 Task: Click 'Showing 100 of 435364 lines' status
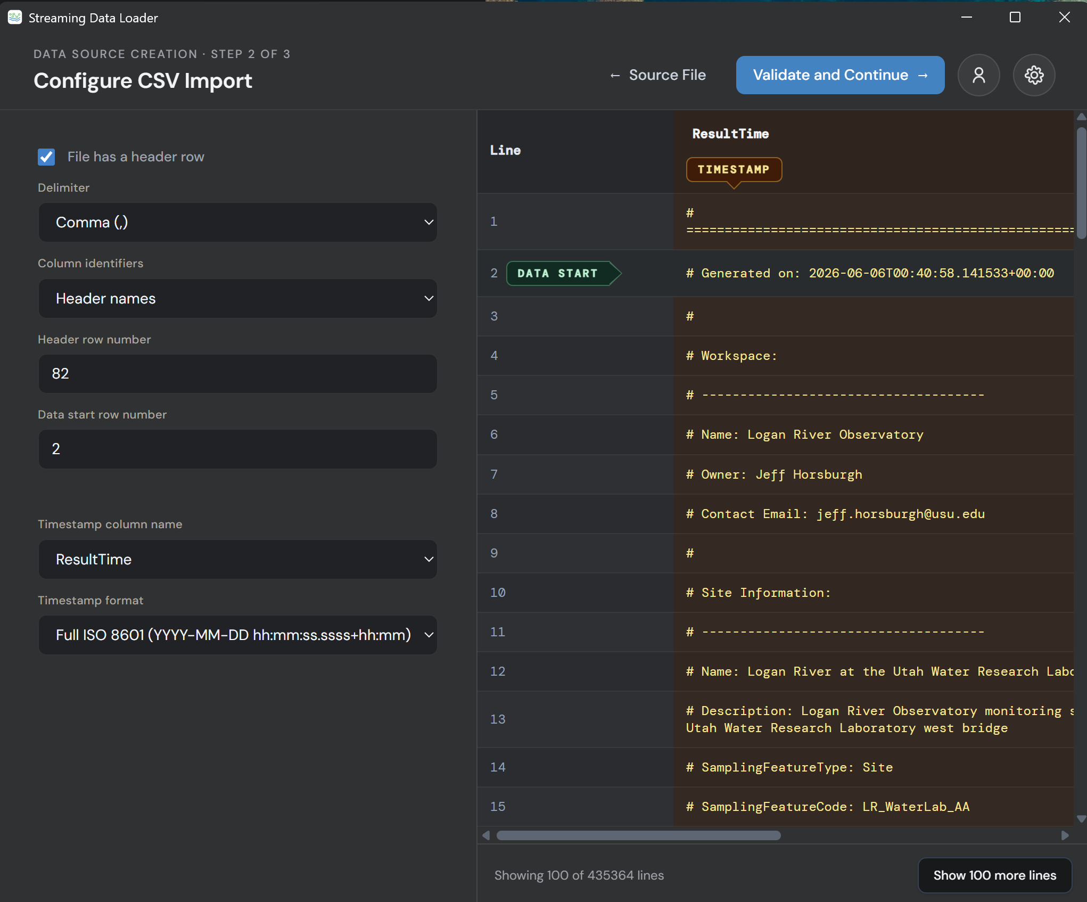coord(579,875)
